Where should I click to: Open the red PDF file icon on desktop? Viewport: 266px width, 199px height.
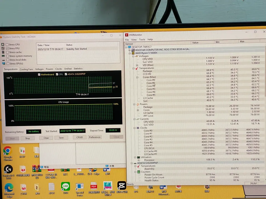point(94,188)
